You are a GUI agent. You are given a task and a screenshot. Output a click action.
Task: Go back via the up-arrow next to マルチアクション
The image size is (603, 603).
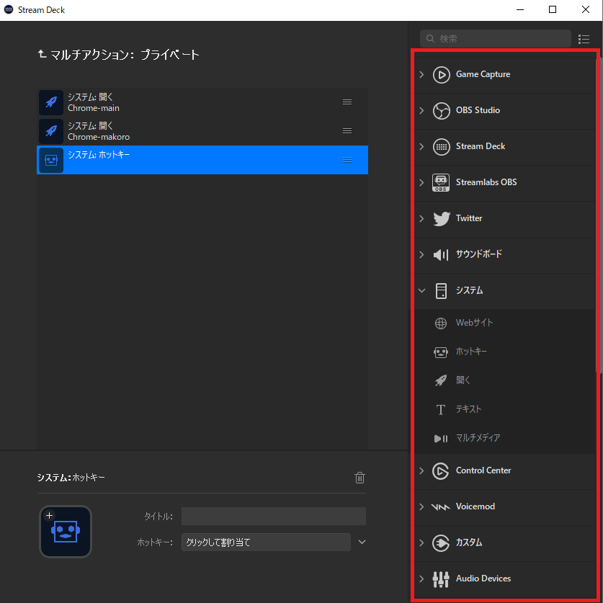pyautogui.click(x=42, y=54)
